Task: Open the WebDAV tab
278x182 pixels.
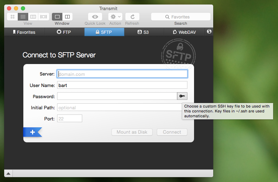Action: click(x=184, y=32)
